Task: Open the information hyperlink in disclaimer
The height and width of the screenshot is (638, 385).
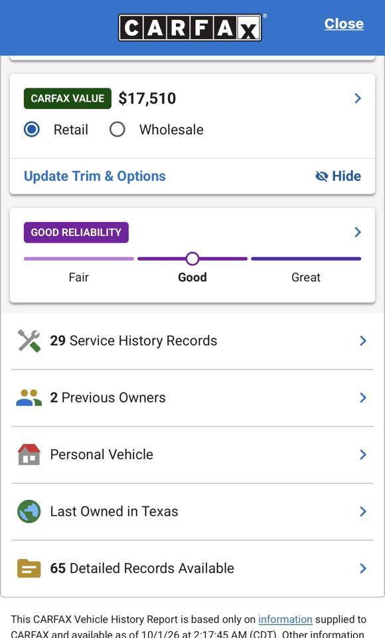Action: point(285,619)
